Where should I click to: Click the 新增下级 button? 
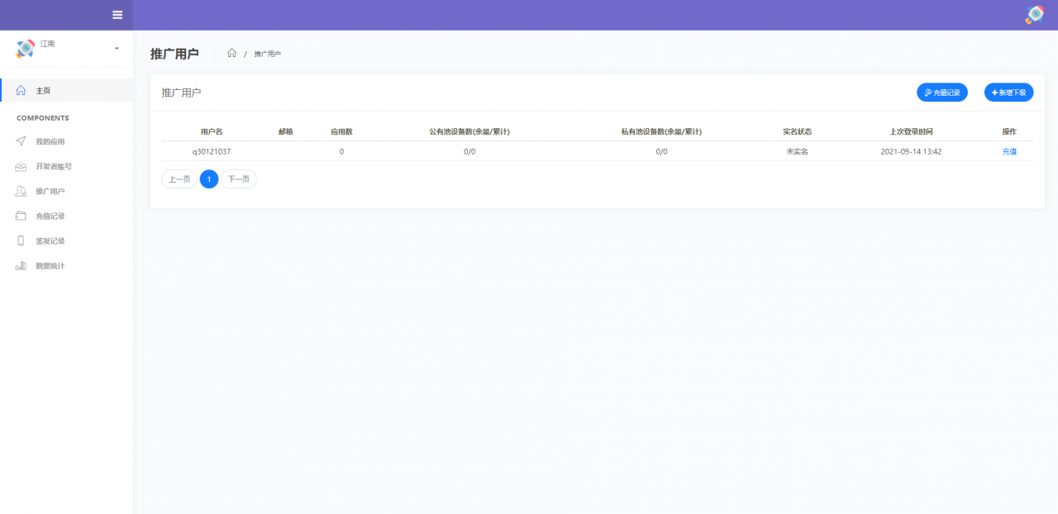pyautogui.click(x=1008, y=93)
